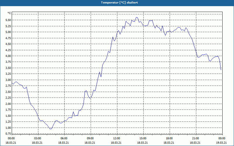Click the 19.03.21 date label

[x=222, y=142]
